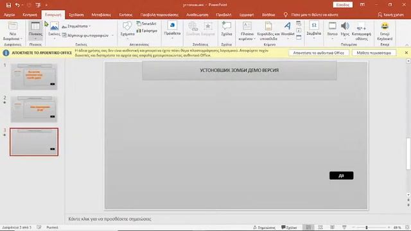Image resolution: width=411 pixels, height=231 pixels.
Task: Select slide 1 thumbnail
Action: click(34, 77)
